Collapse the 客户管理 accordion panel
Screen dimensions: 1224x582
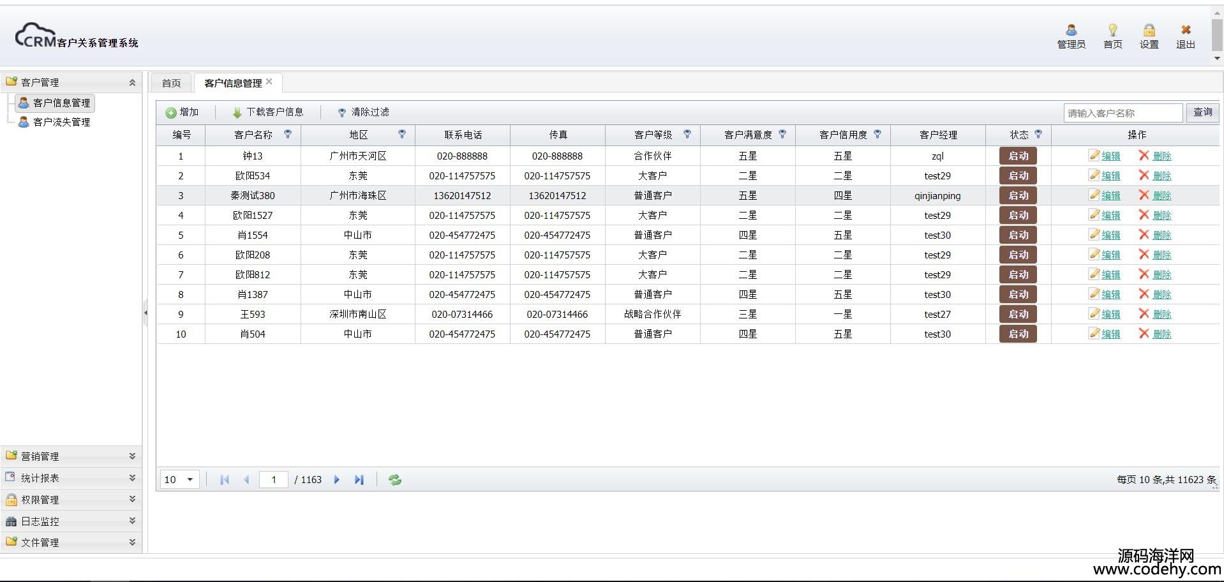point(132,82)
